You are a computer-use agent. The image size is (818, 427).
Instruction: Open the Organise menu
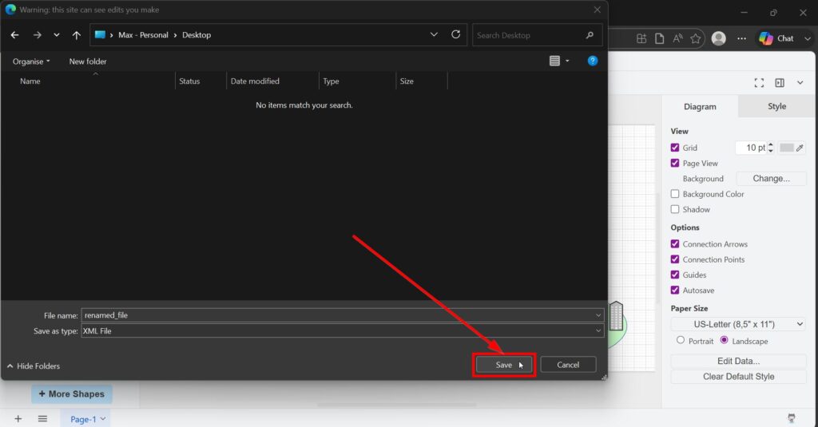click(31, 61)
